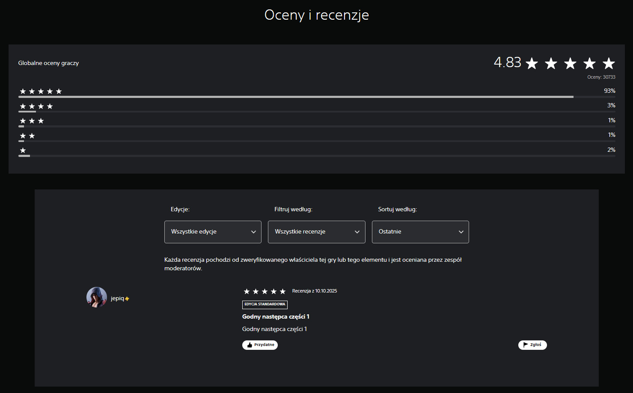This screenshot has height=393, width=633.
Task: Mark the review as Przydatne
Action: (260, 345)
